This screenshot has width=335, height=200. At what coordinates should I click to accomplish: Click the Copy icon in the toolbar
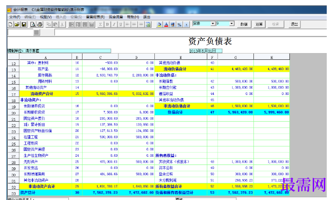pyautogui.click(x=49, y=24)
